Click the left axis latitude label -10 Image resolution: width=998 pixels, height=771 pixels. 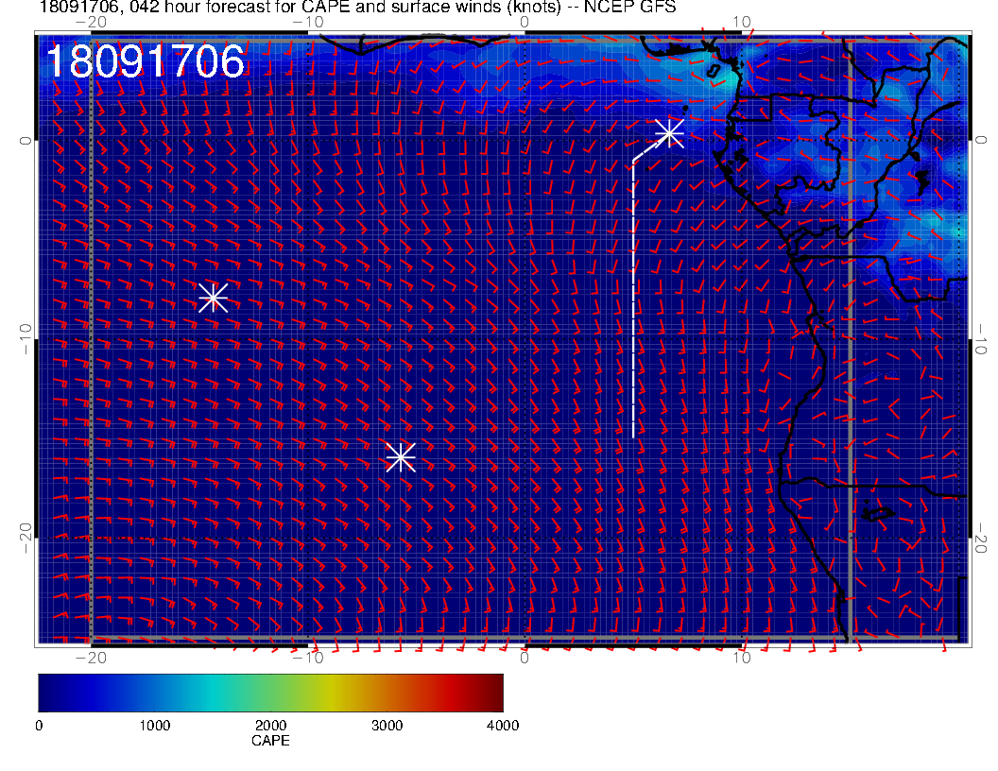click(25, 338)
